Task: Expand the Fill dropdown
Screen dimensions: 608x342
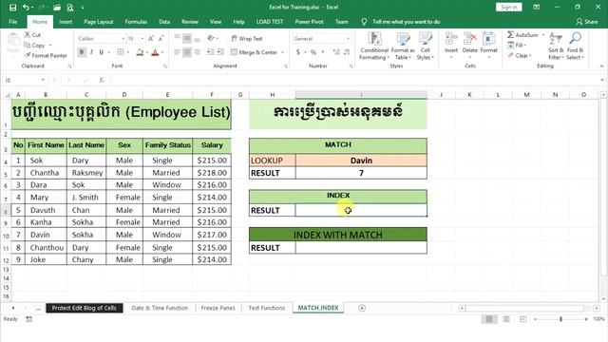Action: tap(525, 46)
